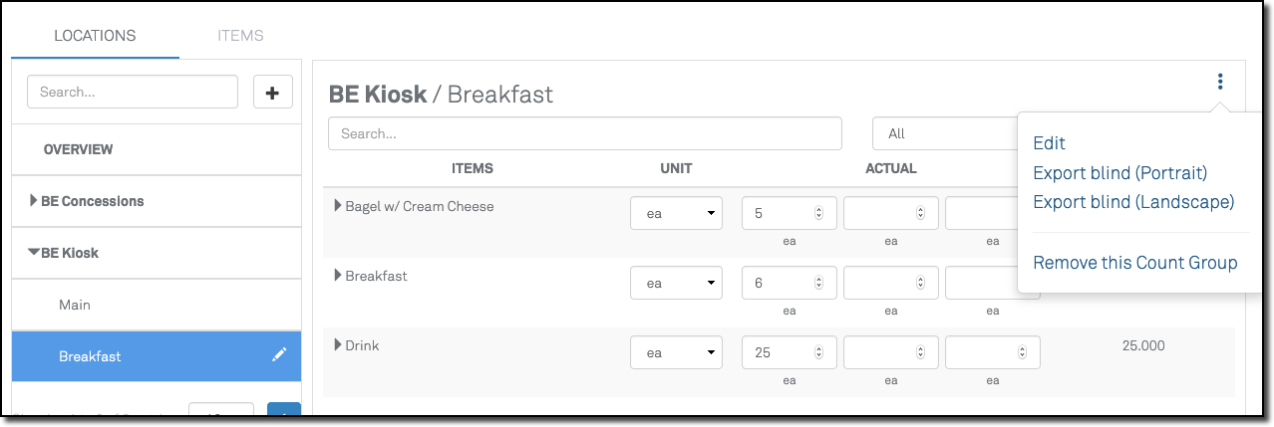This screenshot has width=1274, height=427.
Task: Open the All filter dropdown
Action: coord(942,133)
